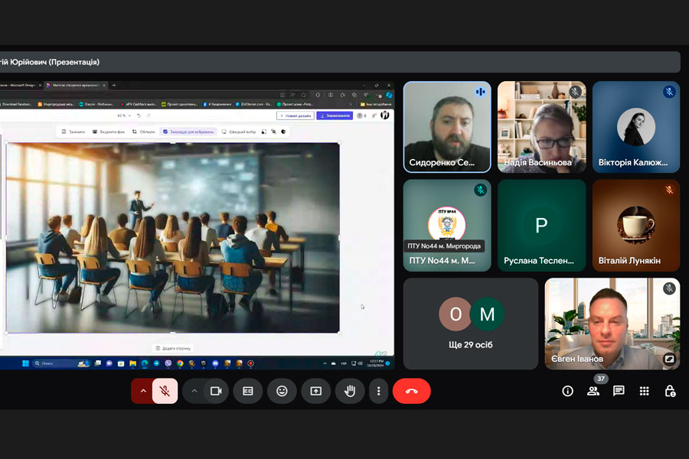Click Обітнути crop tool
The image size is (689, 459).
pyautogui.click(x=143, y=132)
